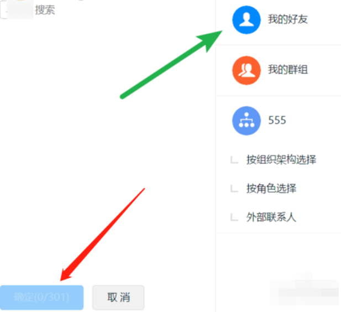Image resolution: width=341 pixels, height=312 pixels.
Task: Select 外部联系人 option
Action: pos(271,217)
